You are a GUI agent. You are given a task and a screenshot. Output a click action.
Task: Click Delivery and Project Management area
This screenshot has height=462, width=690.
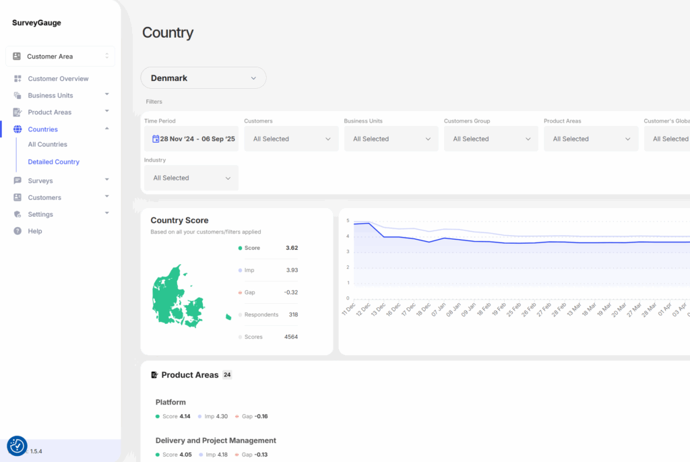(x=216, y=440)
